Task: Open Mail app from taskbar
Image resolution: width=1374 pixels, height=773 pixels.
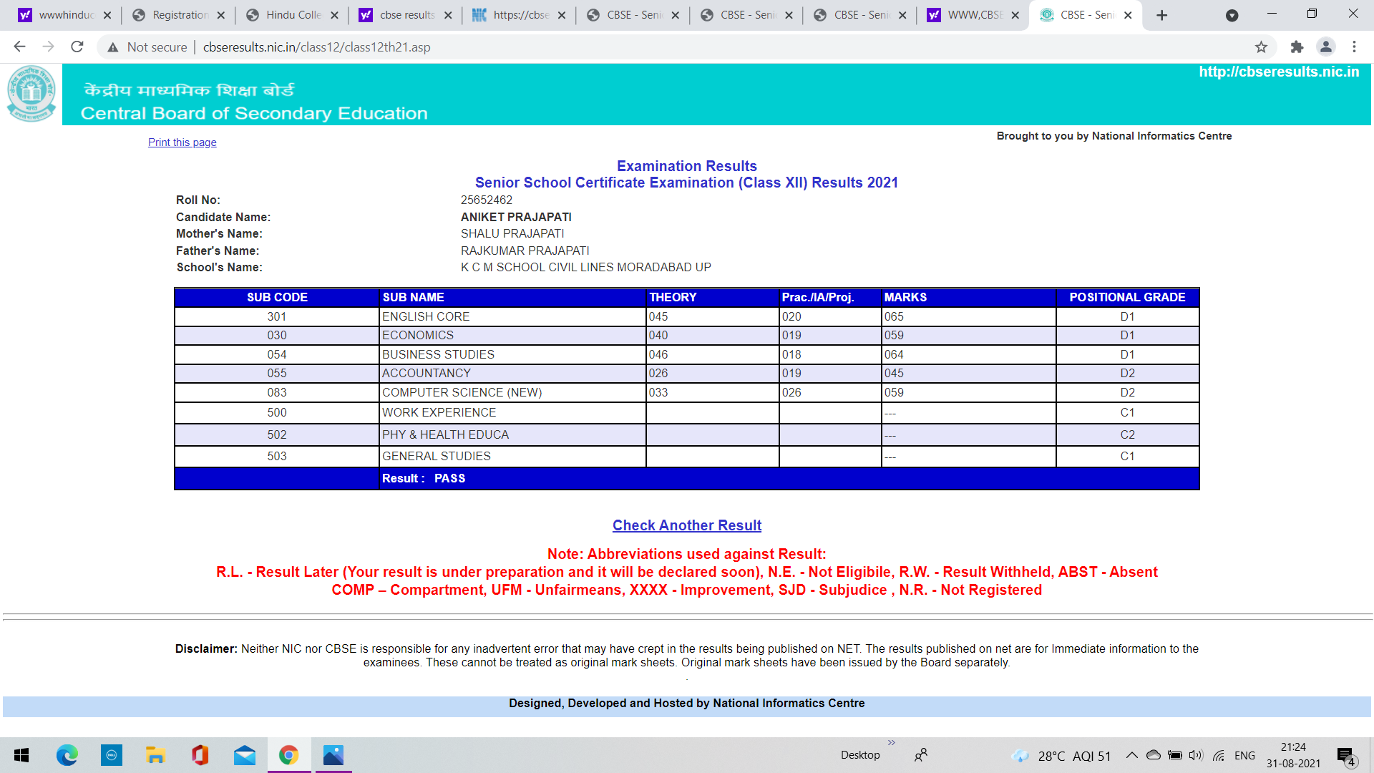Action: tap(245, 755)
